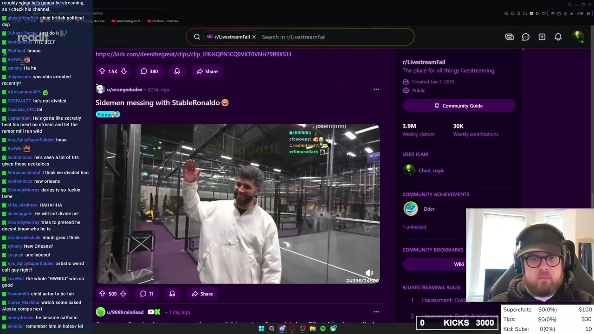Open the kick.com deenthegreat clip link

[194, 54]
